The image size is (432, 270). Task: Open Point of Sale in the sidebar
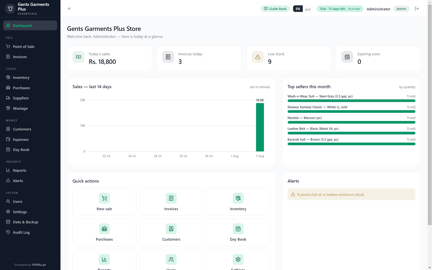pos(30,47)
